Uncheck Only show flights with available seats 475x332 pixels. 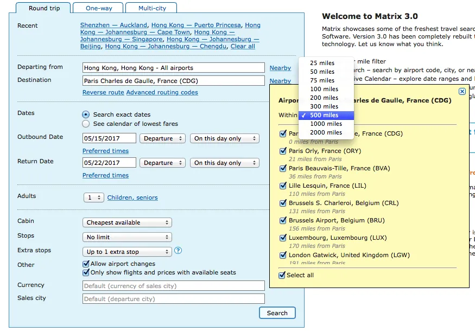point(86,272)
